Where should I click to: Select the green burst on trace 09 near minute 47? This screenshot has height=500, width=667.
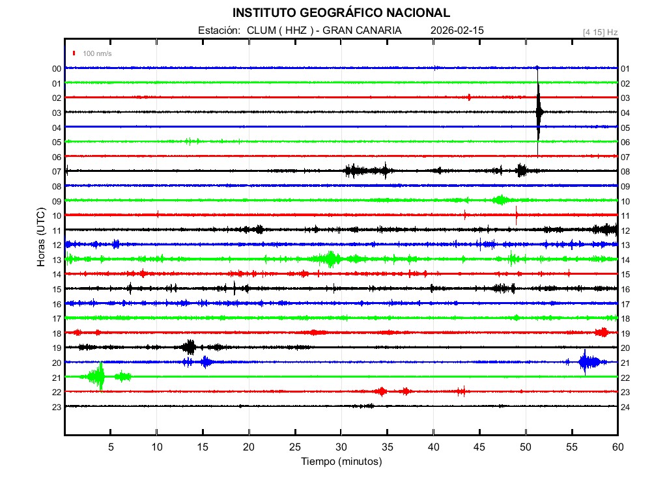(500, 200)
